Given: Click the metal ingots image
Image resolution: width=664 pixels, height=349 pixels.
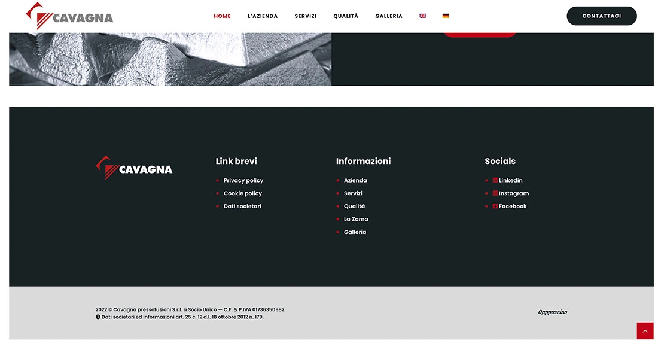Looking at the screenshot, I should pyautogui.click(x=170, y=59).
